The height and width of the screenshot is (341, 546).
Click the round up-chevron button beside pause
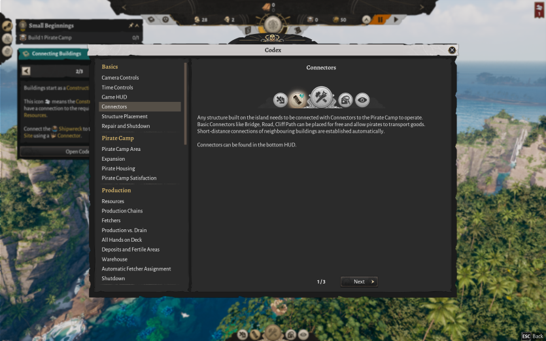coord(366,20)
